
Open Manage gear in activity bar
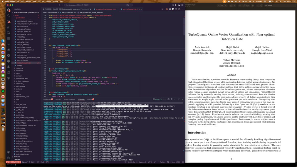tap(9, 158)
